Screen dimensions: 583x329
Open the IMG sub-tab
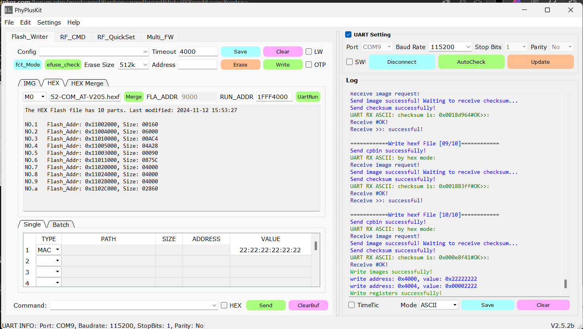pyautogui.click(x=30, y=83)
